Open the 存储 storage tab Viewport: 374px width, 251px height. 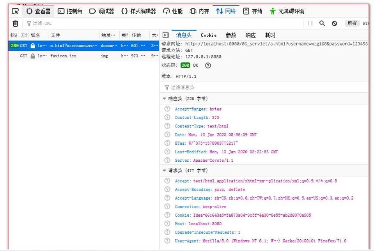[253, 11]
